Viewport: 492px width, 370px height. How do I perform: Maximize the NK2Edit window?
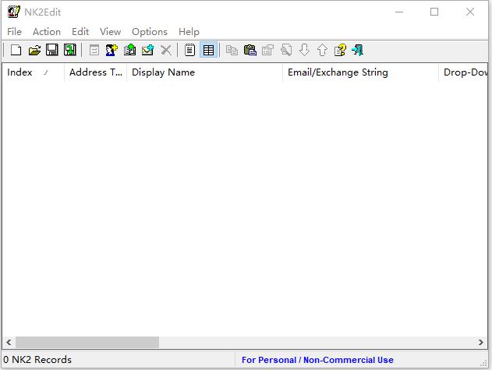pyautogui.click(x=434, y=12)
